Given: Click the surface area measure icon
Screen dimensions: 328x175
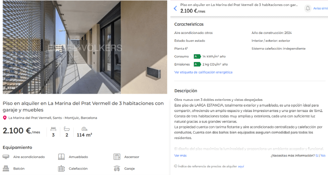Looking at the screenshot, I should point(84,129).
